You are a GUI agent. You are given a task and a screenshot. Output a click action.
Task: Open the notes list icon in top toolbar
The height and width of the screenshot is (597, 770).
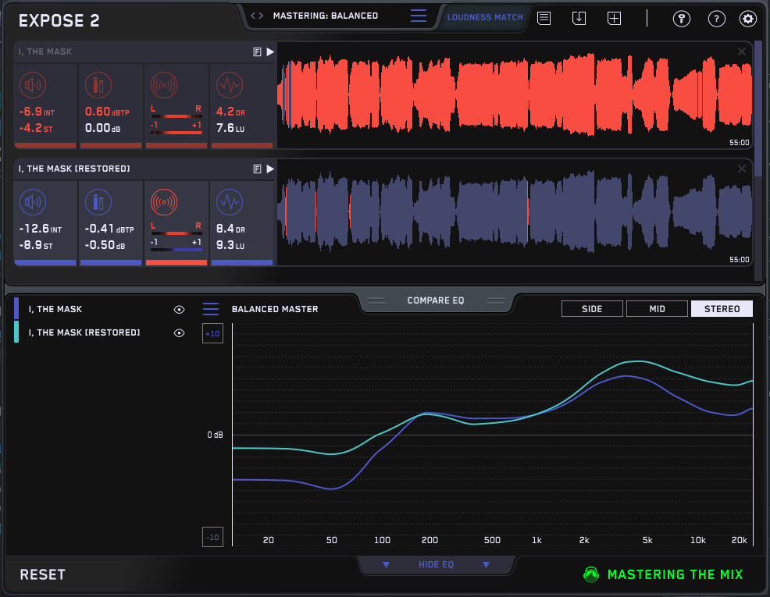point(544,18)
